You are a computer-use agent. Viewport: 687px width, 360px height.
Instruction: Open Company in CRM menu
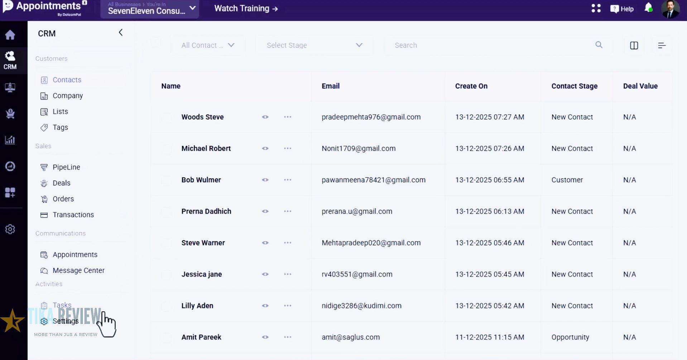tap(68, 96)
